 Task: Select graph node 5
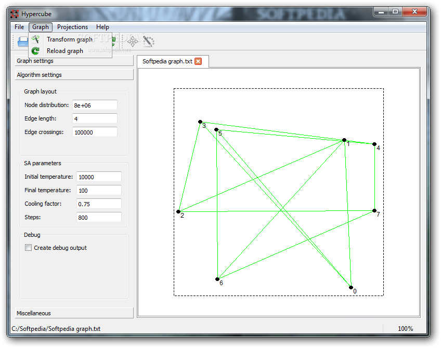point(216,129)
